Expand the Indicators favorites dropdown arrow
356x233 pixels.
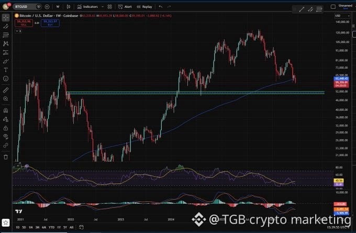tap(103, 7)
